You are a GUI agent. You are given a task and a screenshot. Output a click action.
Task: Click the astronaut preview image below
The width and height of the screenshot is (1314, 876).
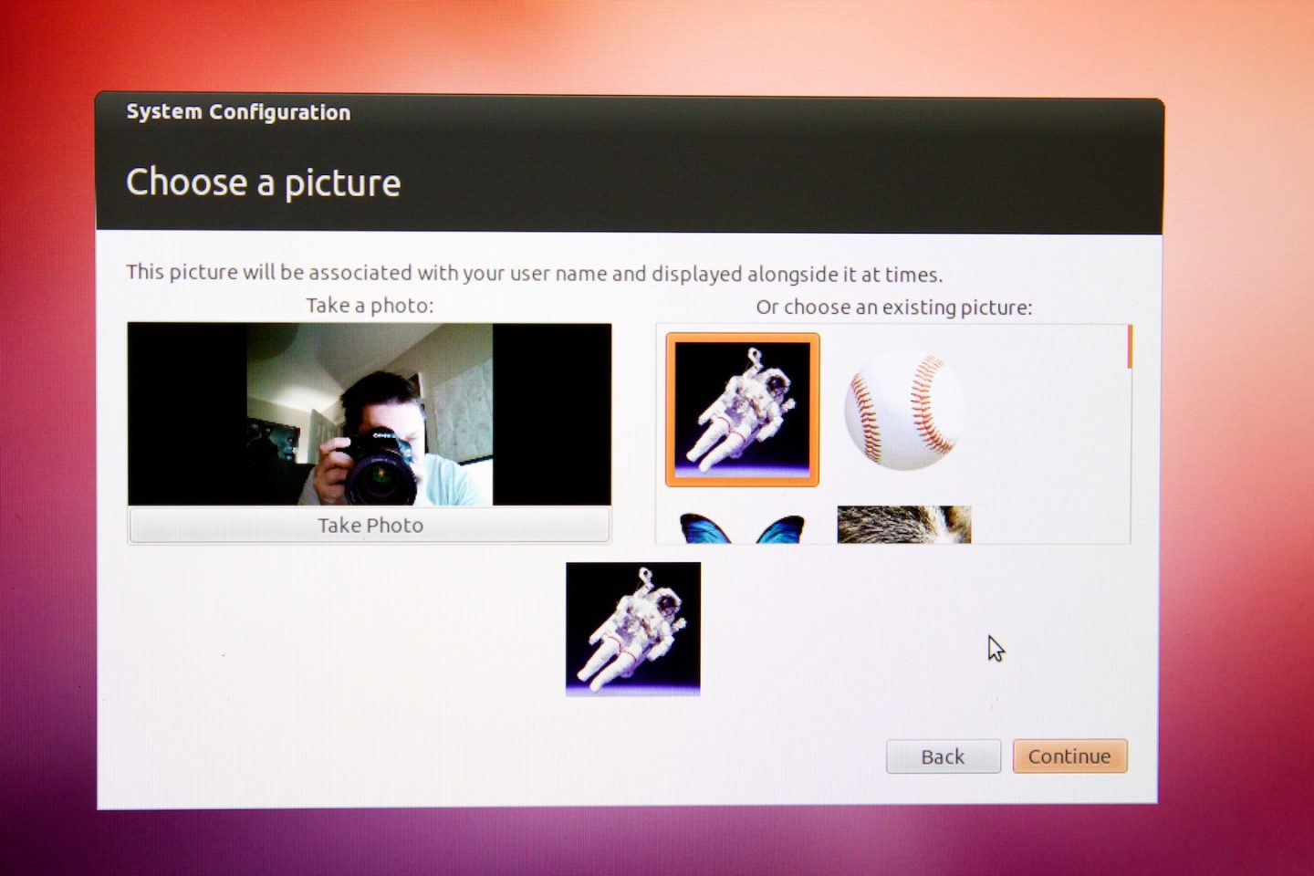(x=633, y=628)
